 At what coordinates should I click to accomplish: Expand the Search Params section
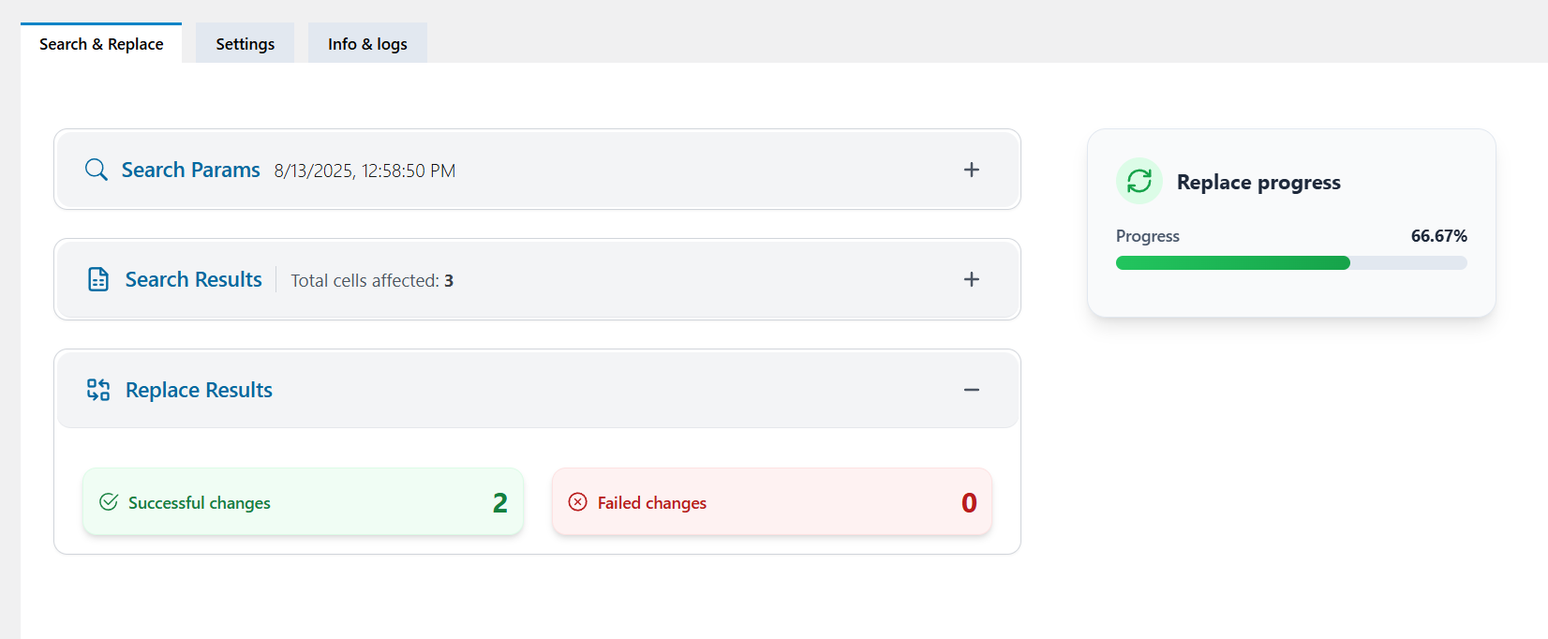tap(972, 170)
